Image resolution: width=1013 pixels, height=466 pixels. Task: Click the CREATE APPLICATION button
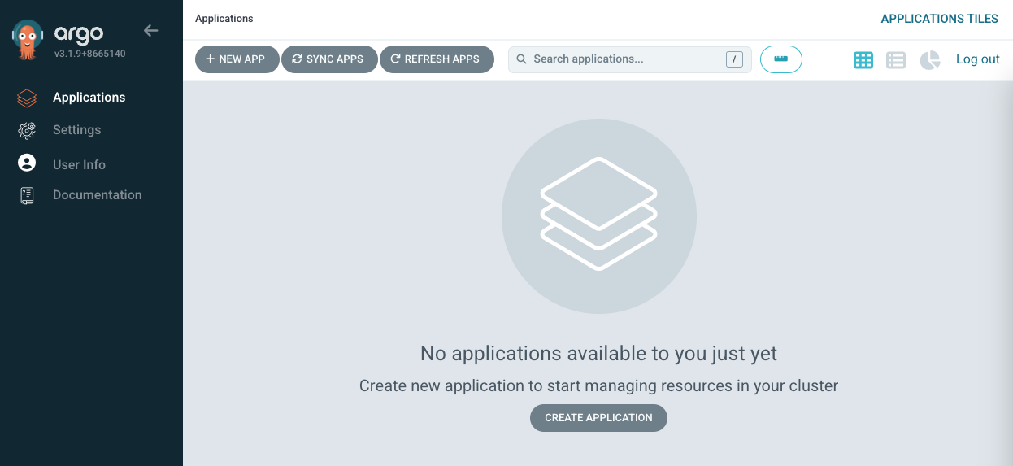pos(598,417)
